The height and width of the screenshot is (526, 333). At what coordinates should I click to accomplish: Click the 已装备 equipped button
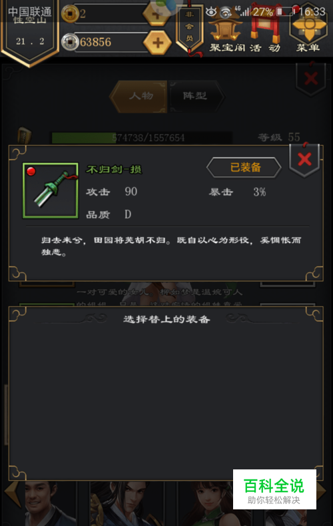pos(244,167)
